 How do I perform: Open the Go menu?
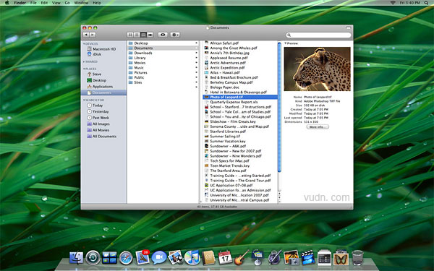click(67, 3)
